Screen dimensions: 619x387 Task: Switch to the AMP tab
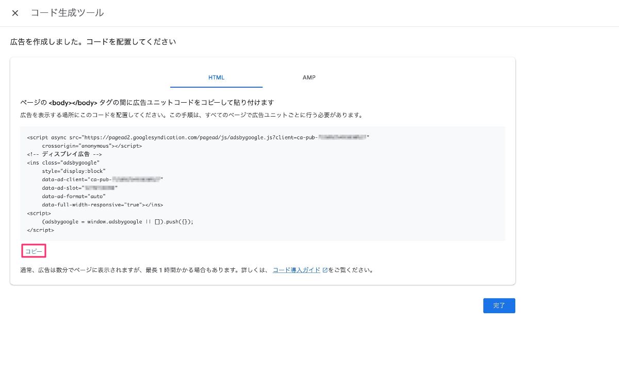click(309, 77)
